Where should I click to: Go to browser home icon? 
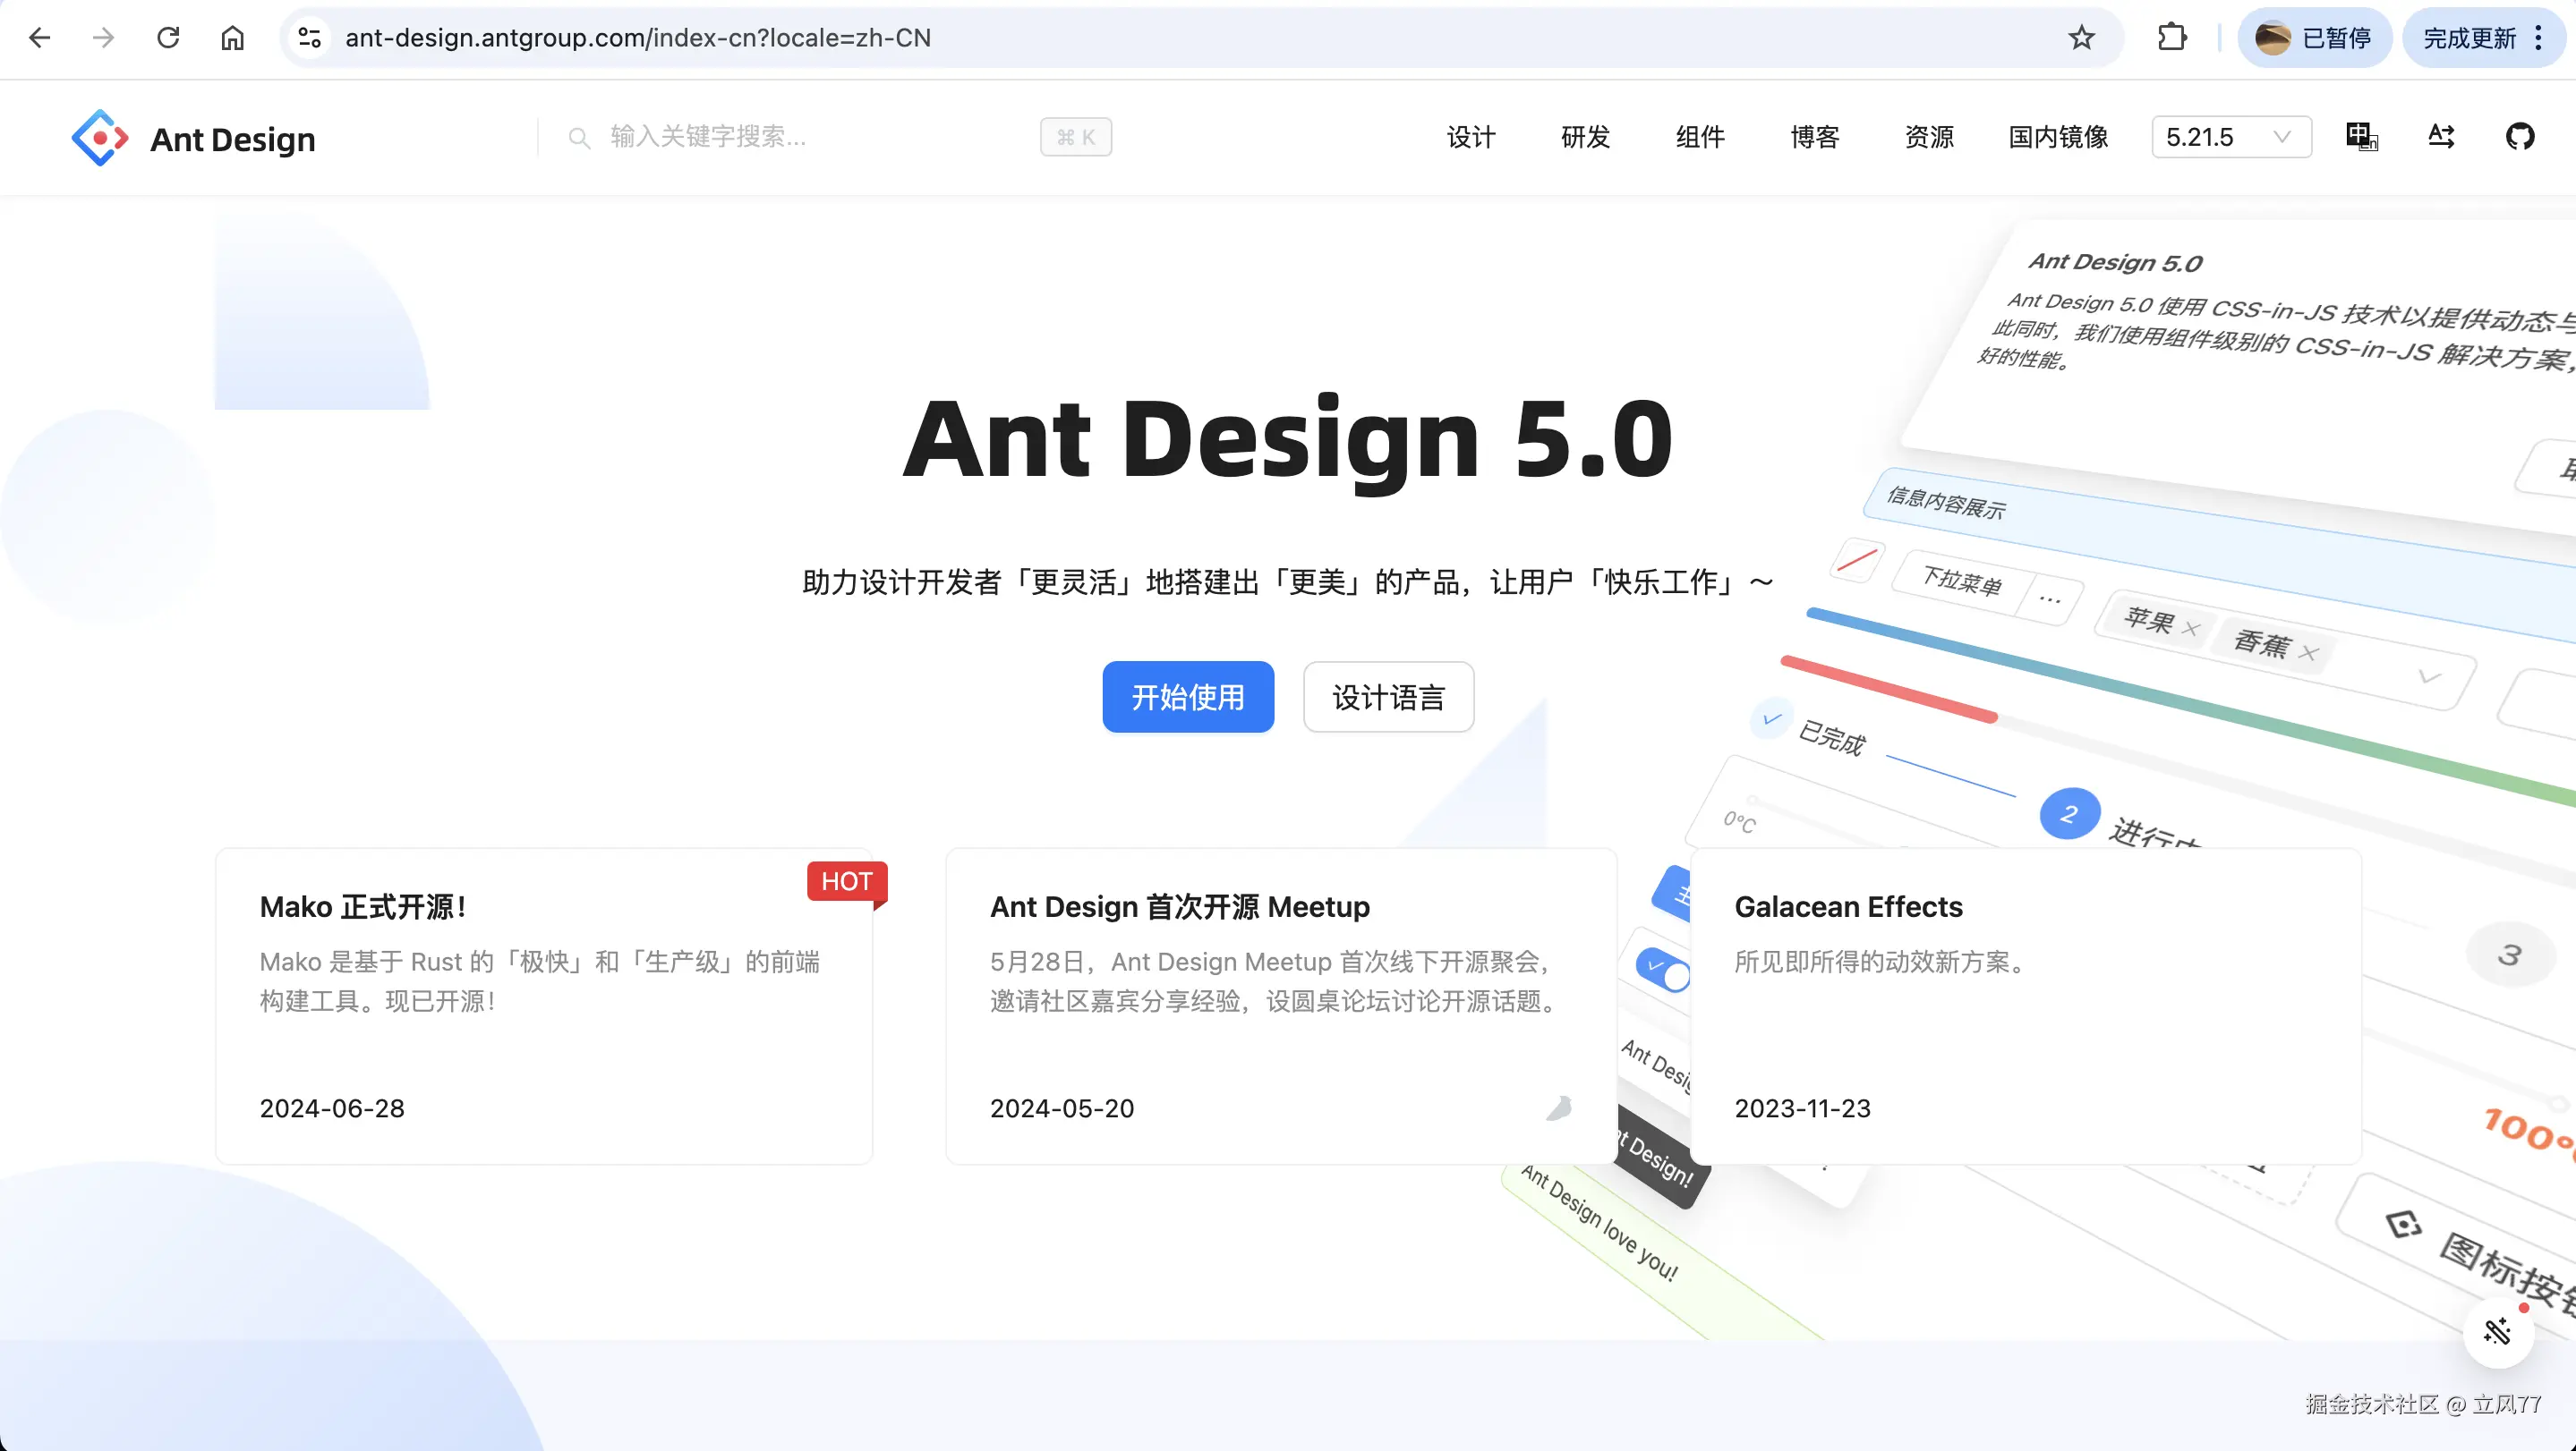point(232,38)
